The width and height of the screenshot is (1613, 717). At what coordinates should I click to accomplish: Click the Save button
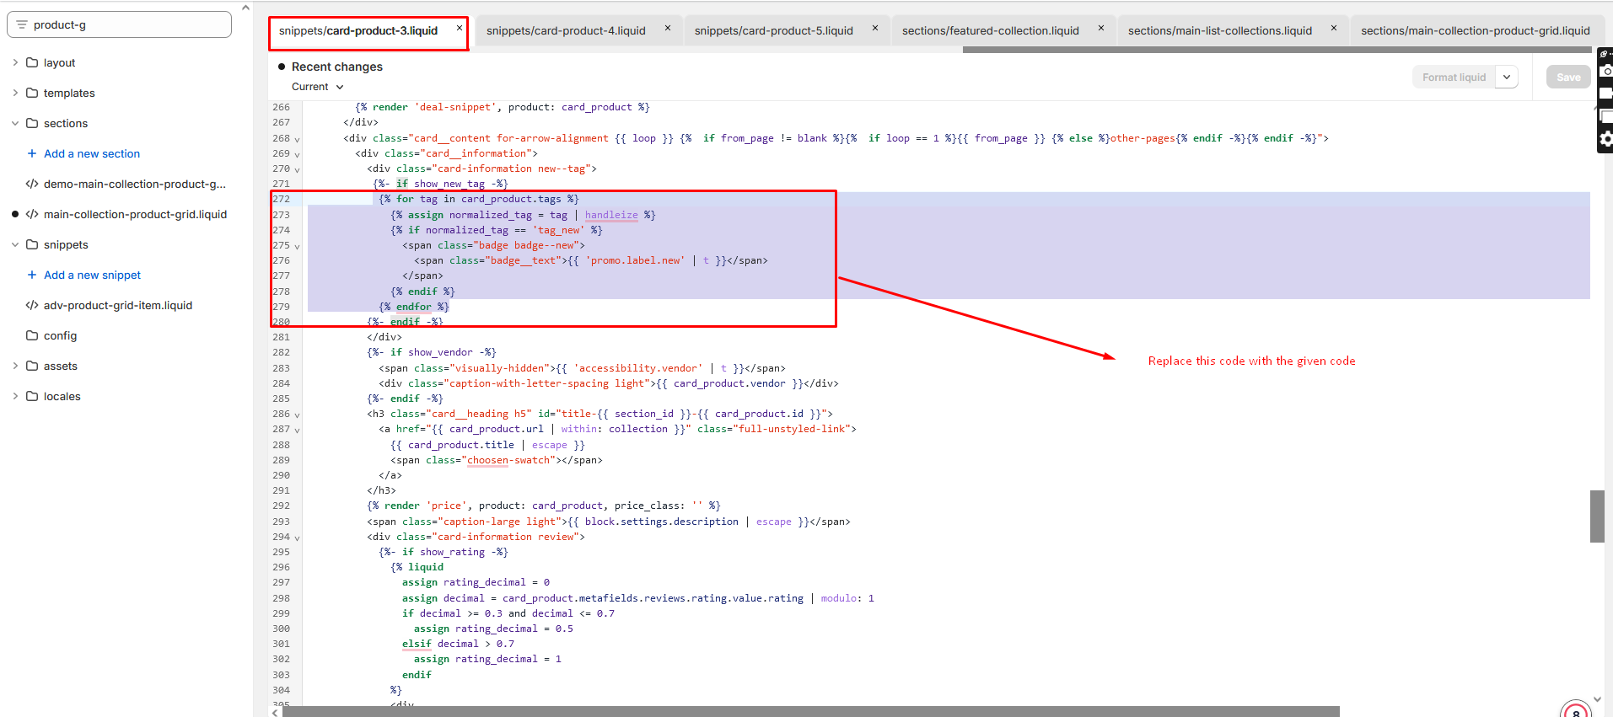pyautogui.click(x=1568, y=77)
